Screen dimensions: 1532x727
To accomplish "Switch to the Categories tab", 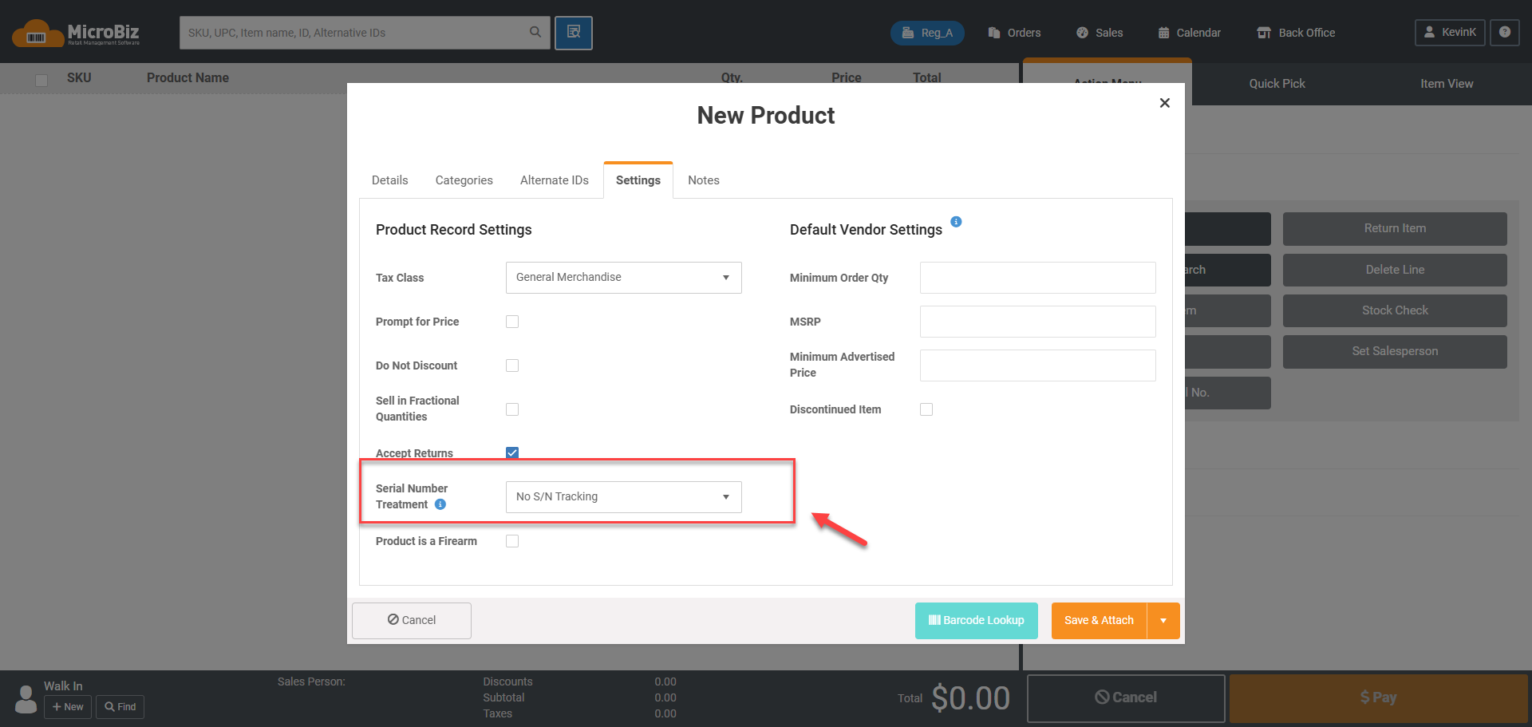I will (464, 180).
